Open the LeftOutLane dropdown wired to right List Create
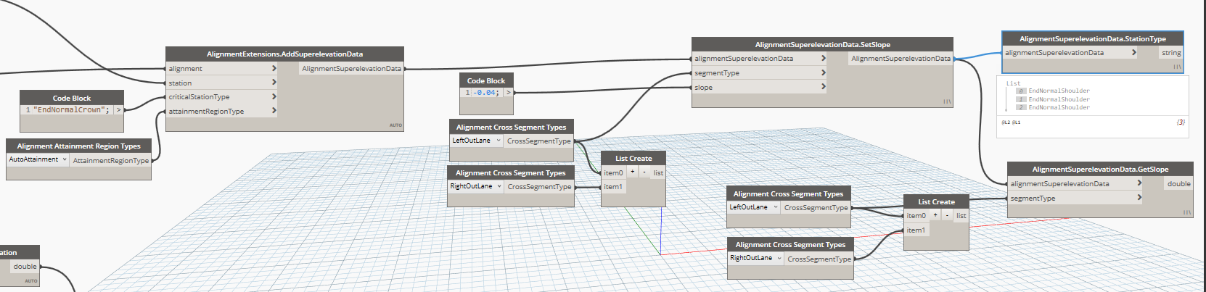The image size is (1206, 292). point(753,207)
